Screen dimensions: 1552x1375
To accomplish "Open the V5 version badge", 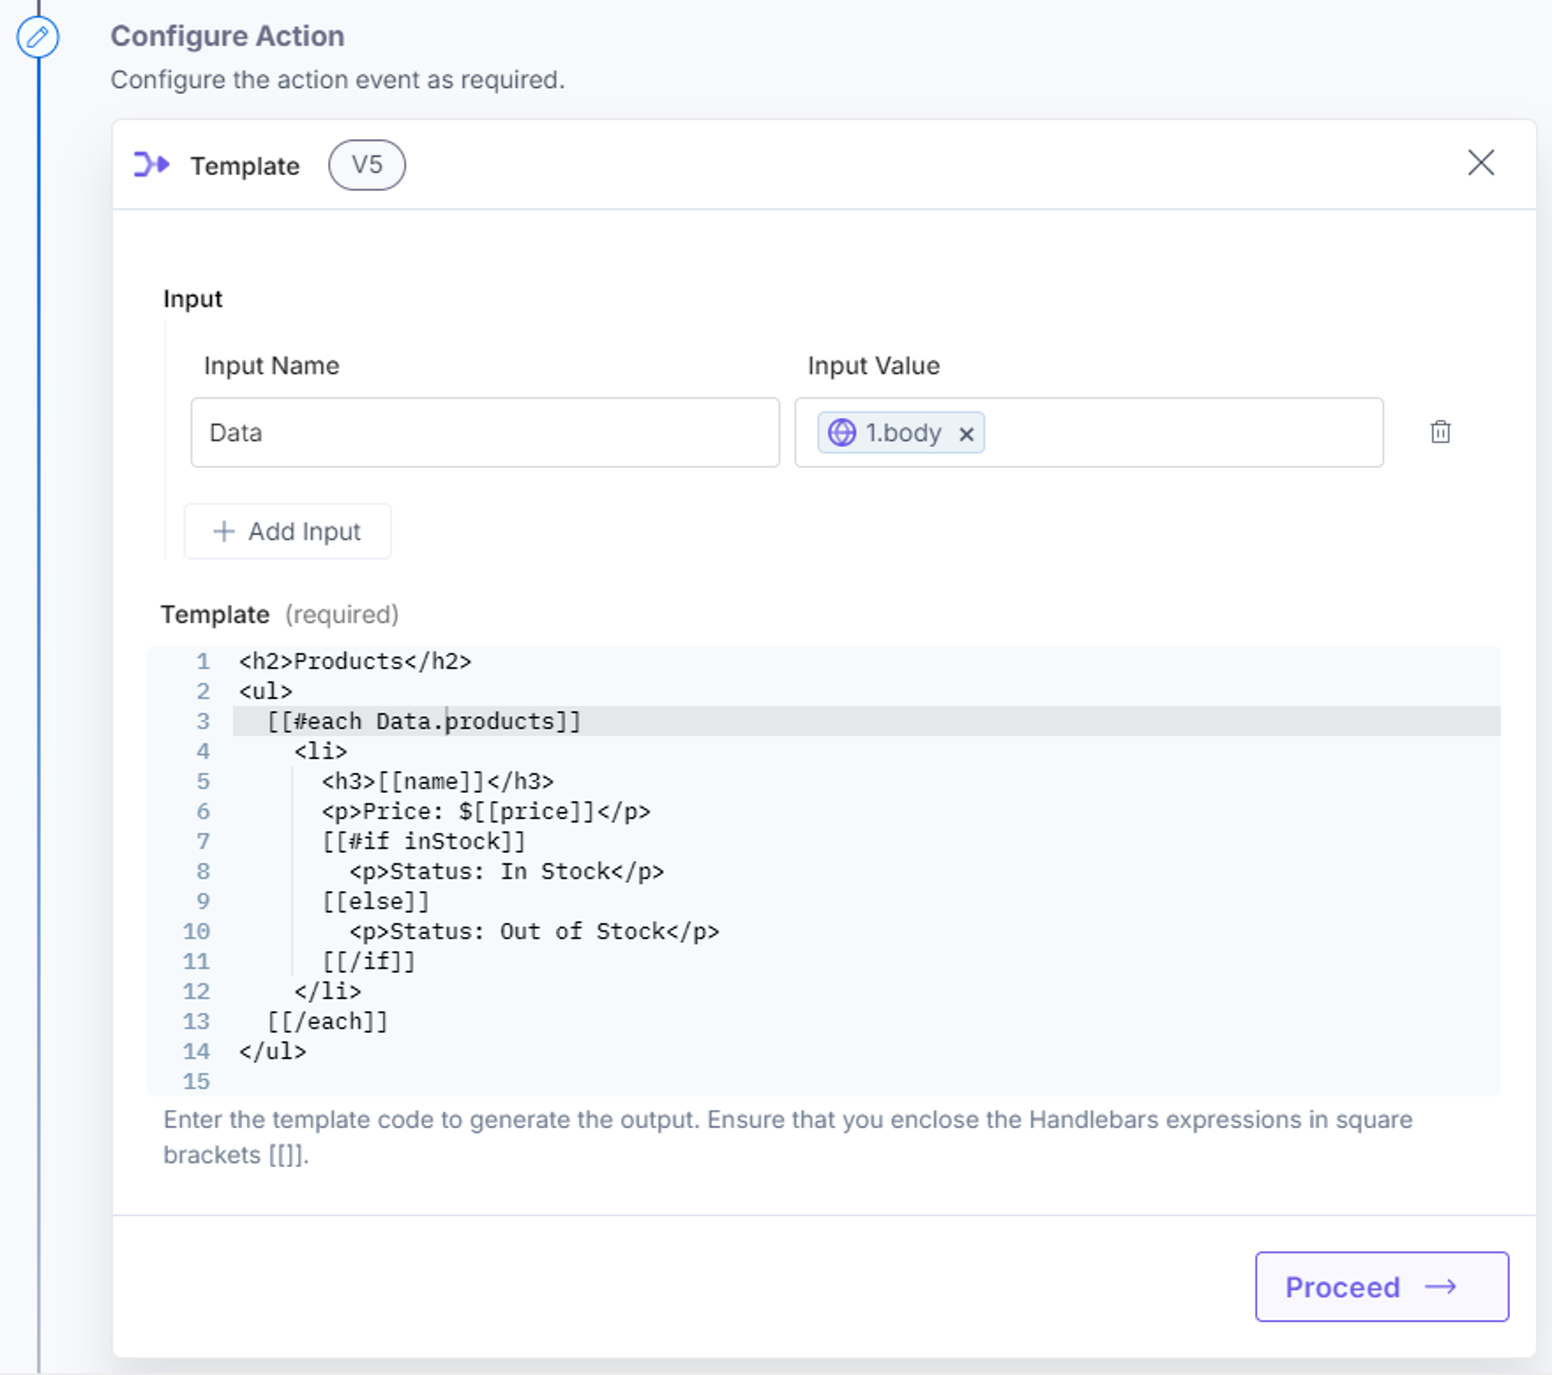I will click(367, 165).
